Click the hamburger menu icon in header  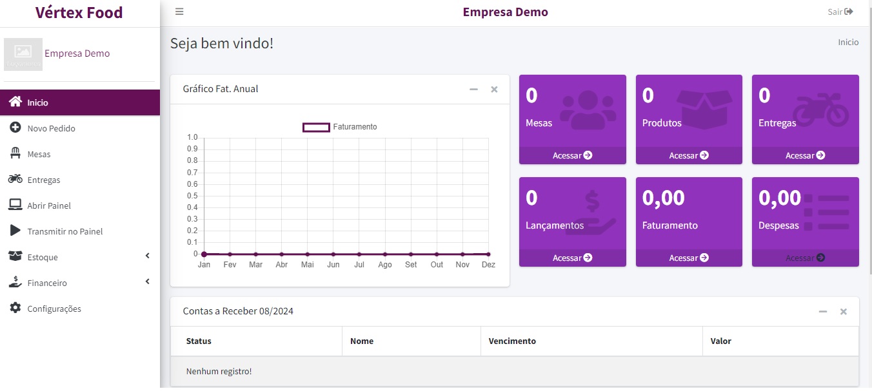(x=179, y=12)
